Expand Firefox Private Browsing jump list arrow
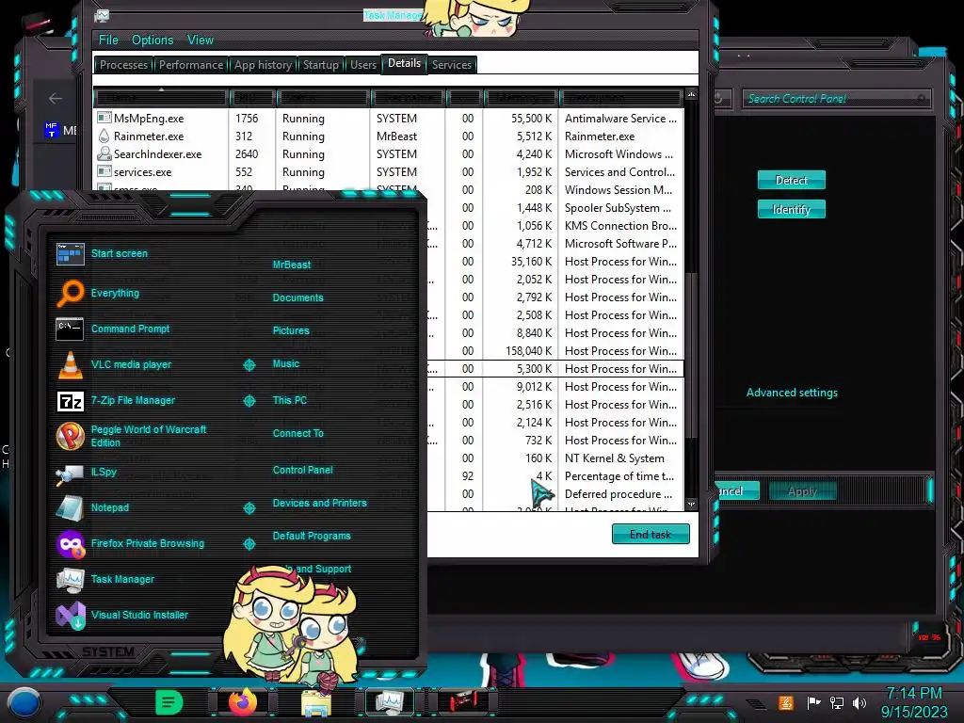Viewport: 964px width, 723px height. click(249, 544)
